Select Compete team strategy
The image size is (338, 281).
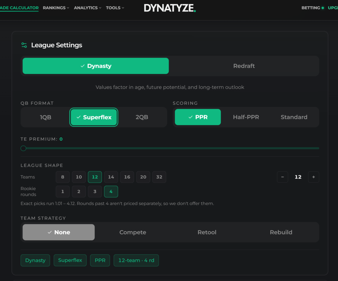[133, 232]
